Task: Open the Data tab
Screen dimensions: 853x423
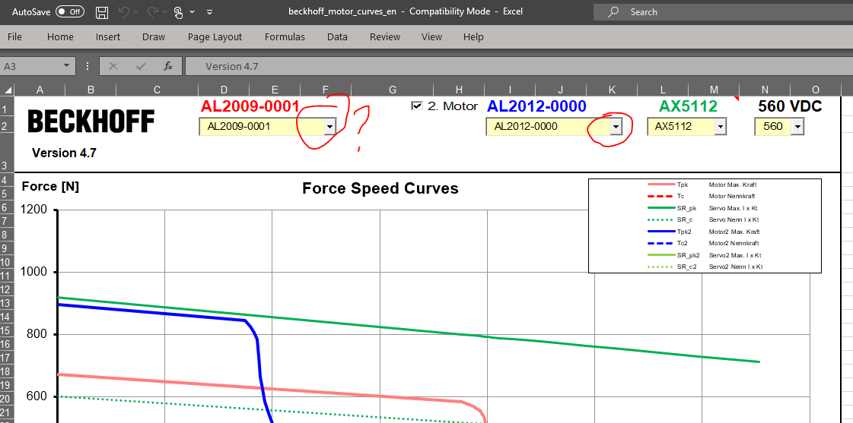Action: tap(337, 37)
